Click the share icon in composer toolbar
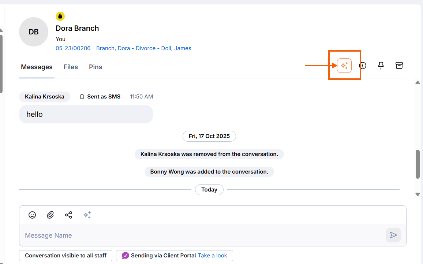 (68, 215)
